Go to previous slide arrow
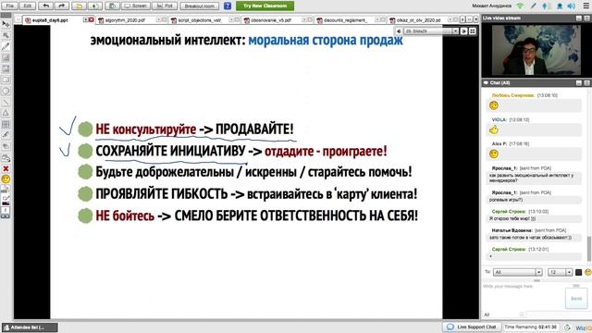The width and height of the screenshot is (592, 333). coord(399,31)
